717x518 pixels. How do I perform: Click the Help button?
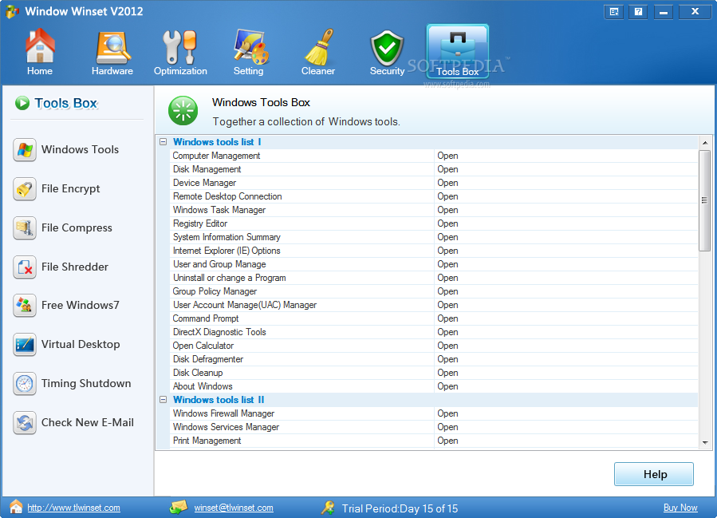(654, 474)
